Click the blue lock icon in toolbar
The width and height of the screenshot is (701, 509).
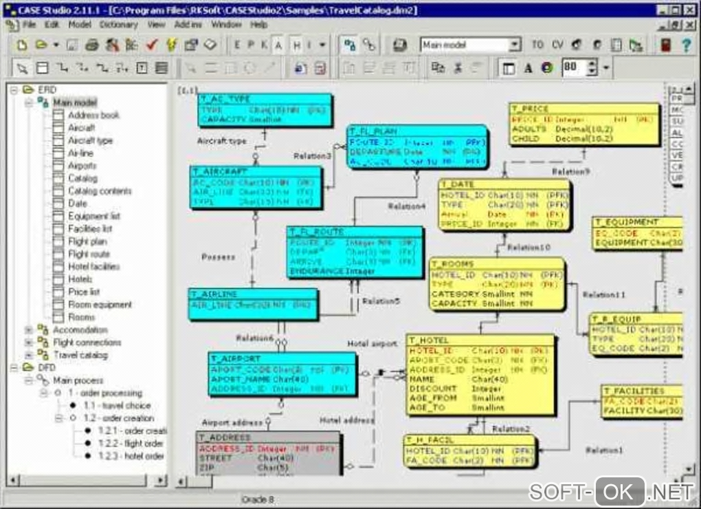300,68
